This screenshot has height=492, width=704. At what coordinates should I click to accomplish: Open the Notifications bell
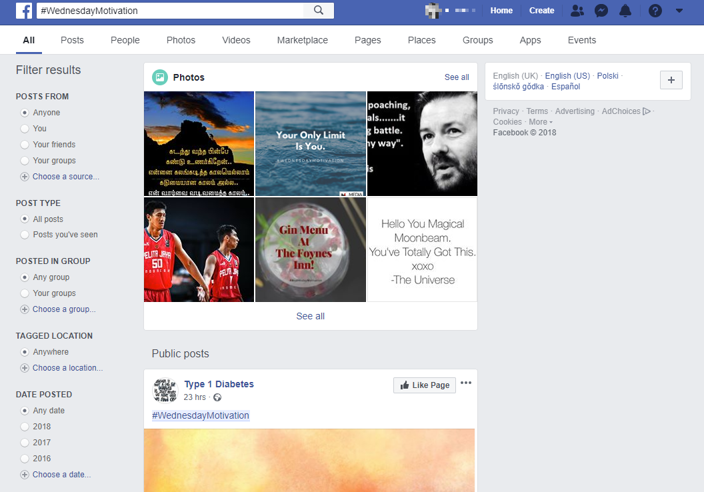point(625,11)
